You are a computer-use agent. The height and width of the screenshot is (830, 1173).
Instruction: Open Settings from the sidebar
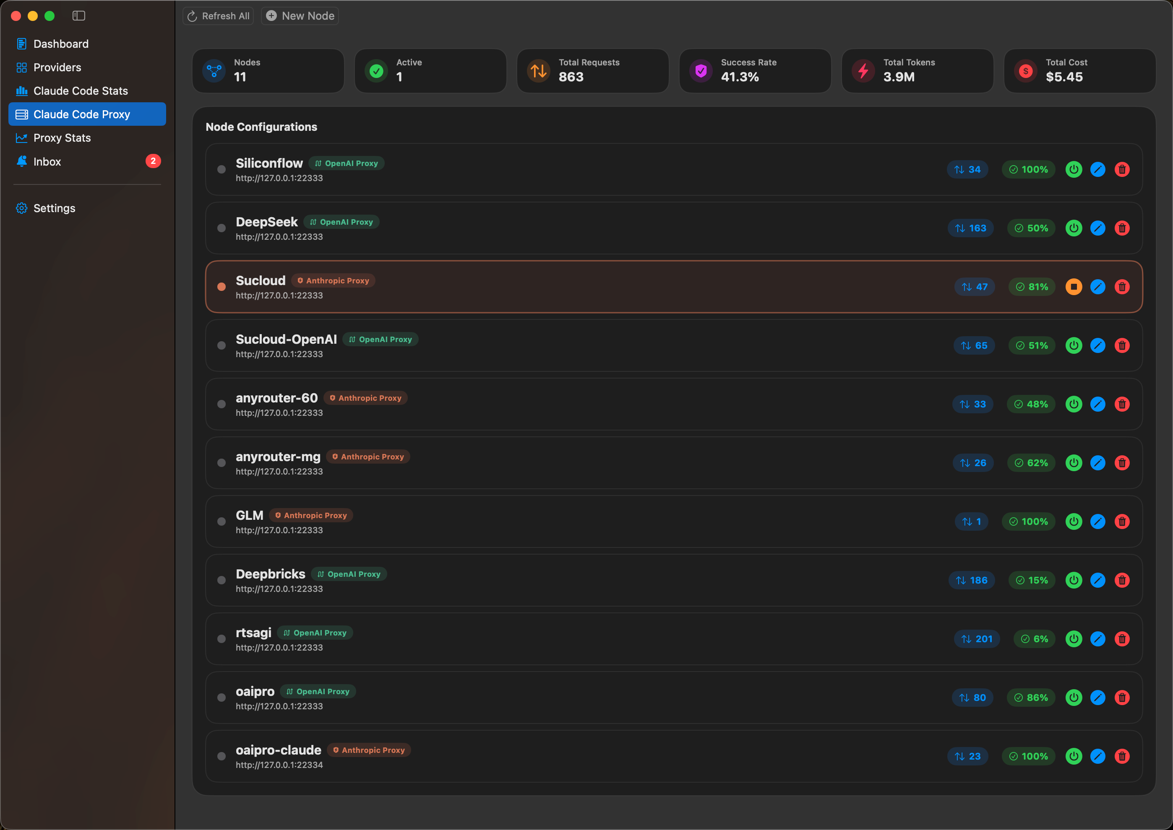pos(54,208)
